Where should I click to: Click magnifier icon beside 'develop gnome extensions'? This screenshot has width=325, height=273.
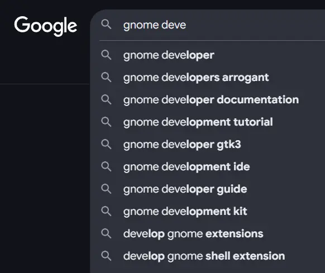106,233
